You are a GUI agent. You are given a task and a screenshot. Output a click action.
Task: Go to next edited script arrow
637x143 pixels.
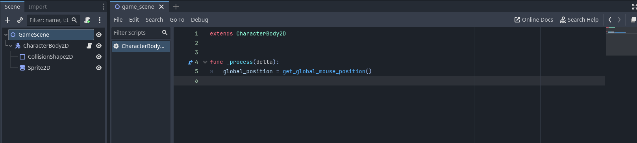click(x=619, y=20)
